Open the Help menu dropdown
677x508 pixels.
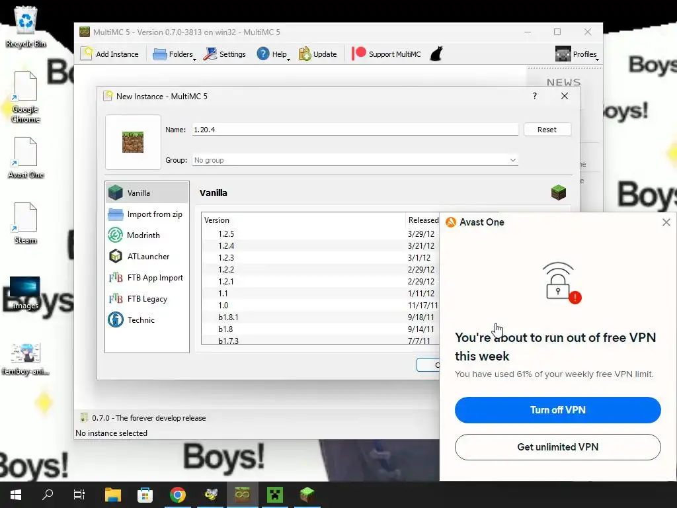pyautogui.click(x=273, y=54)
